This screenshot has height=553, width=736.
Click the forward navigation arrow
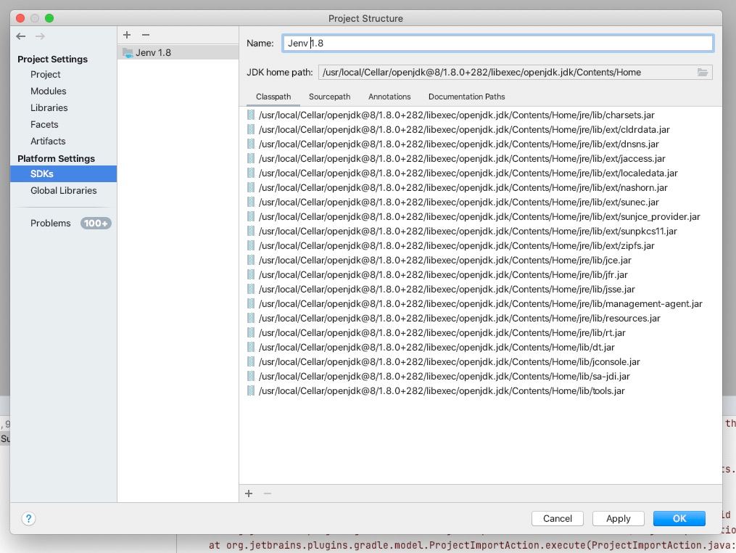point(40,36)
